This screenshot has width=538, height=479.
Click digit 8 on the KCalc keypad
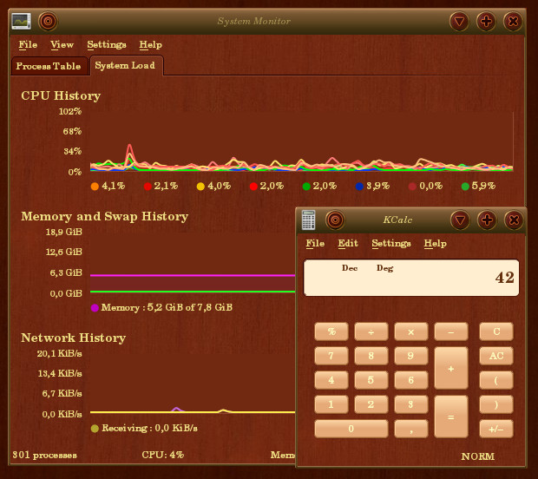[371, 356]
